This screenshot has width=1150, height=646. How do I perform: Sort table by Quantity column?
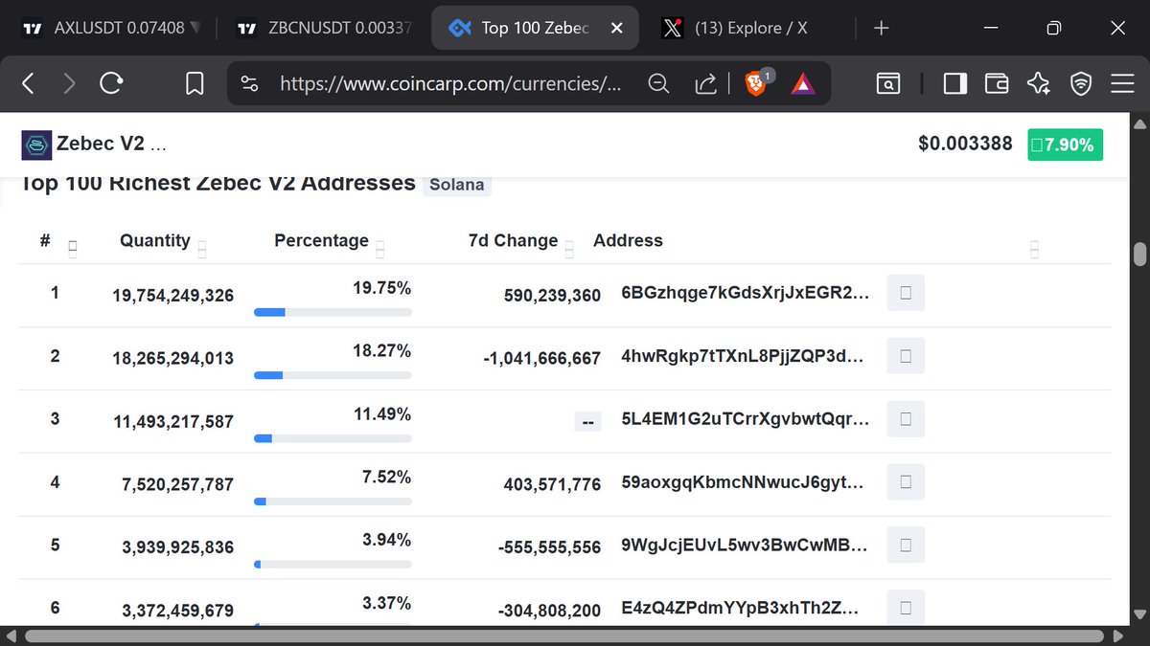coord(202,250)
